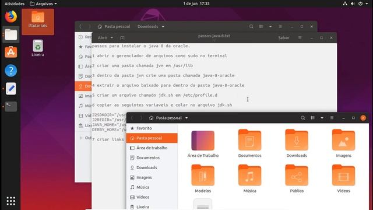373x210 pixels.
Task: Open Imagens in sidebar
Action: [x=152, y=177]
